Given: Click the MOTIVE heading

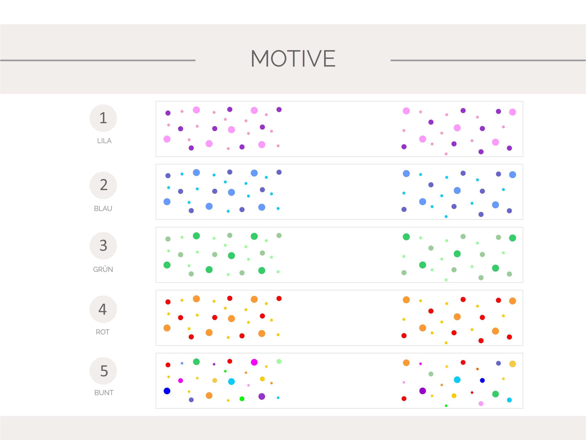Looking at the screenshot, I should 293,59.
